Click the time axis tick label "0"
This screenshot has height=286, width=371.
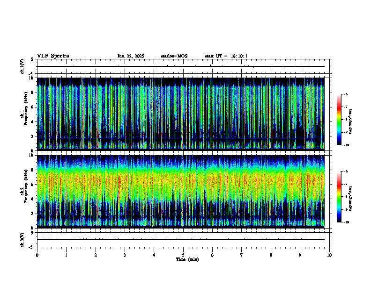[x=37, y=255]
